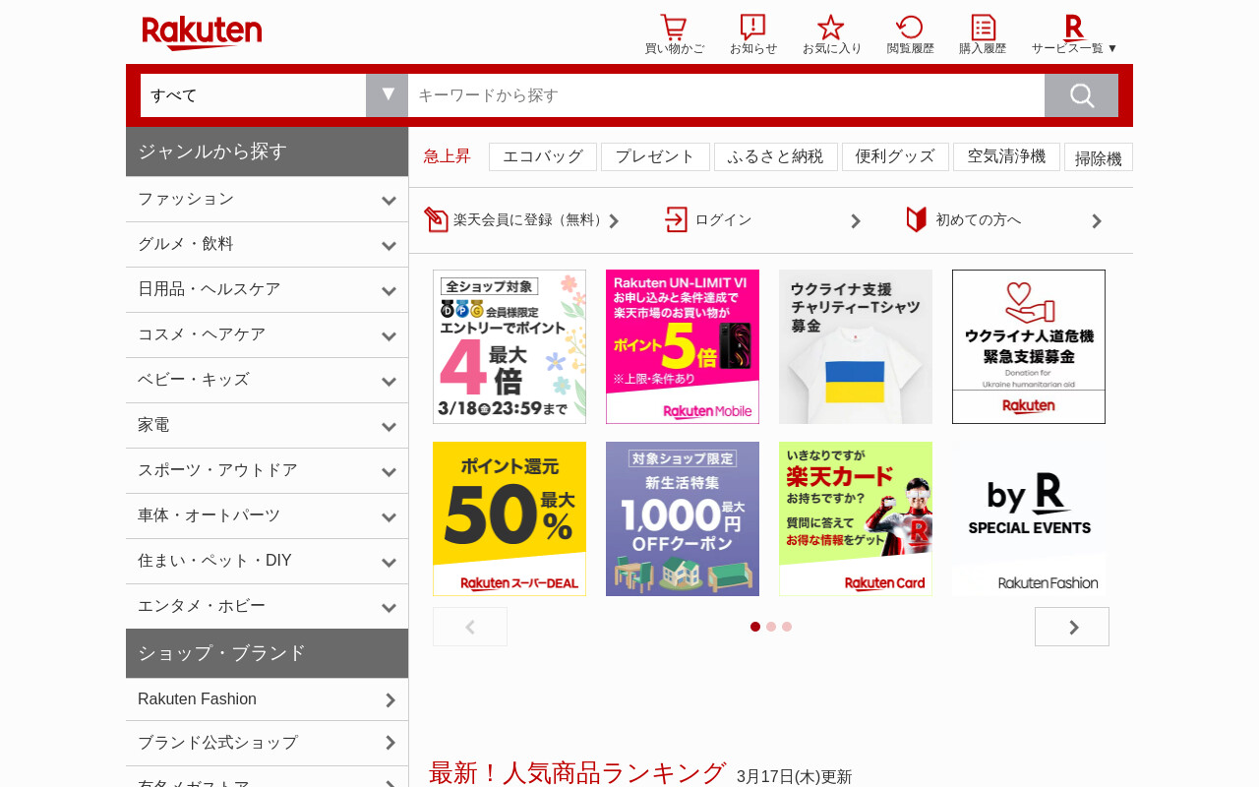Click the ログイン door icon
1259x787 pixels.
[x=677, y=219]
